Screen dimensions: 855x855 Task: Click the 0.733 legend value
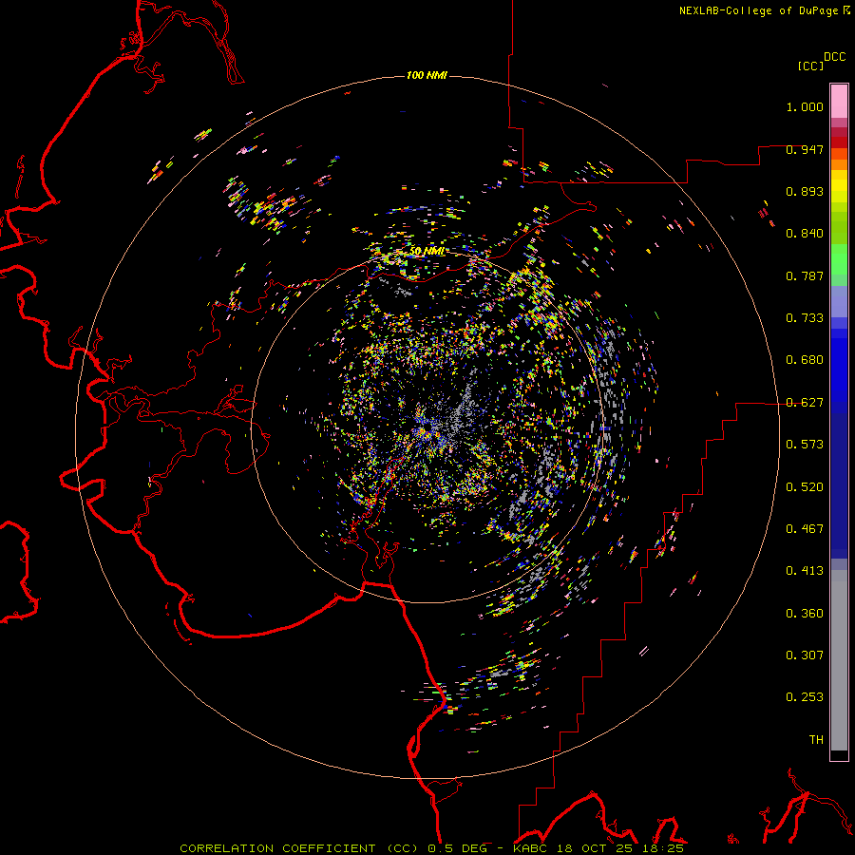pyautogui.click(x=805, y=318)
